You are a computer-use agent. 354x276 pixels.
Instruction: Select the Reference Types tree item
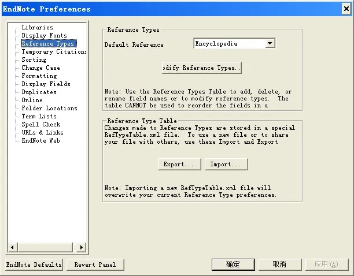click(49, 43)
